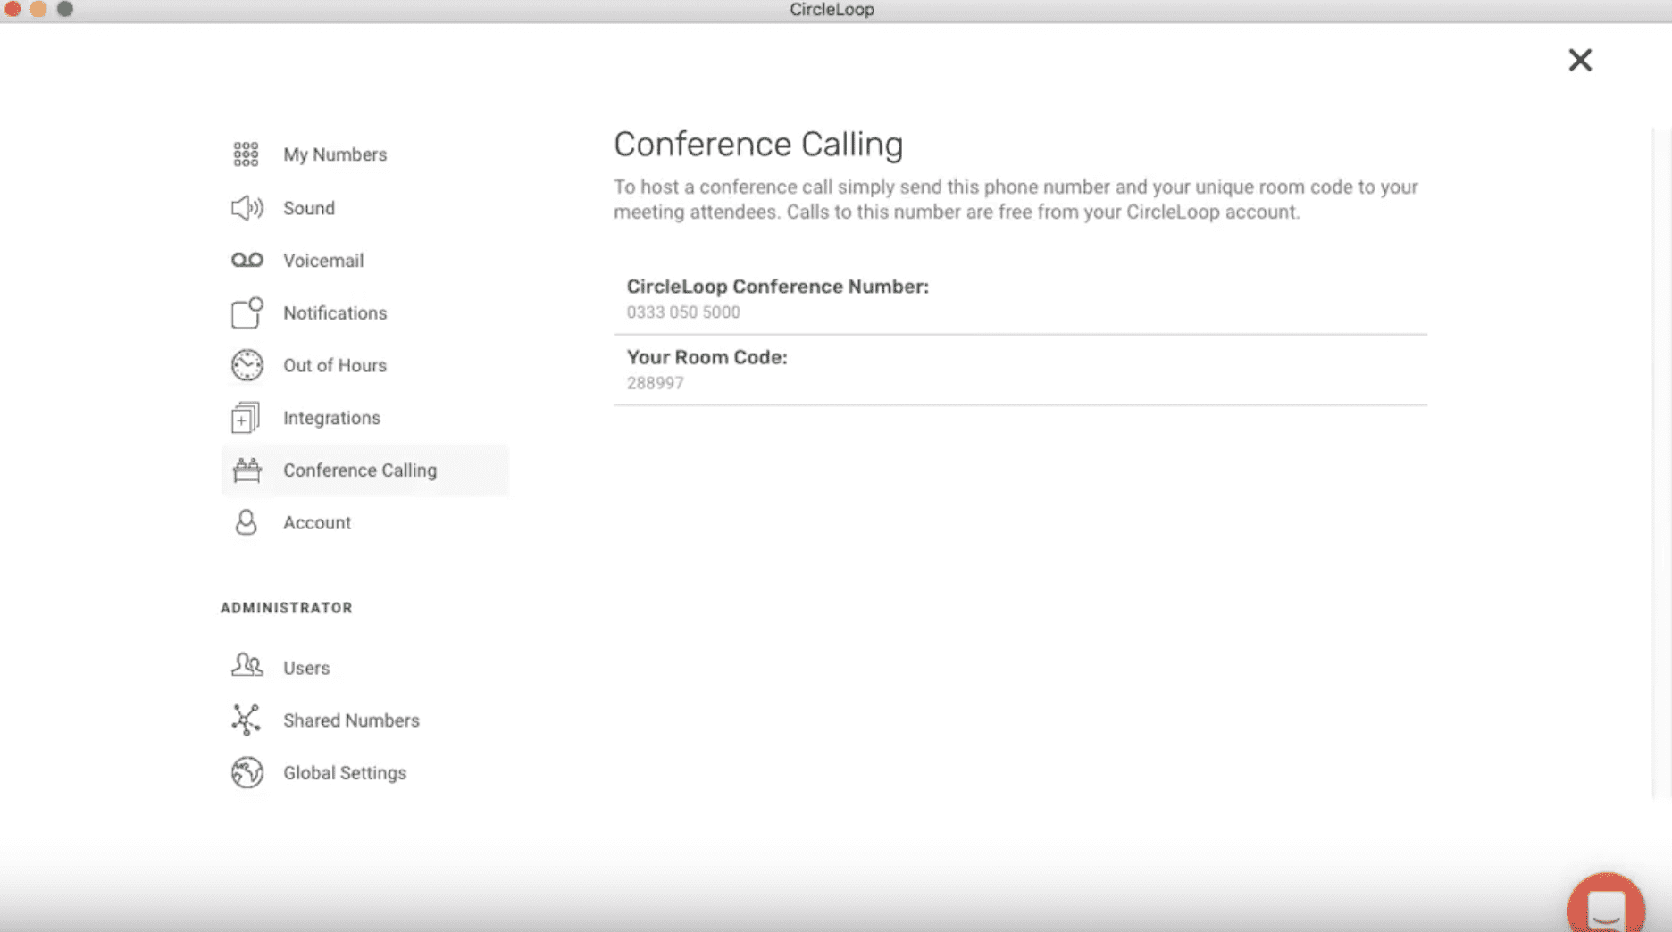Select the conference number 0333 050 5000
This screenshot has width=1672, height=932.
[x=683, y=312]
